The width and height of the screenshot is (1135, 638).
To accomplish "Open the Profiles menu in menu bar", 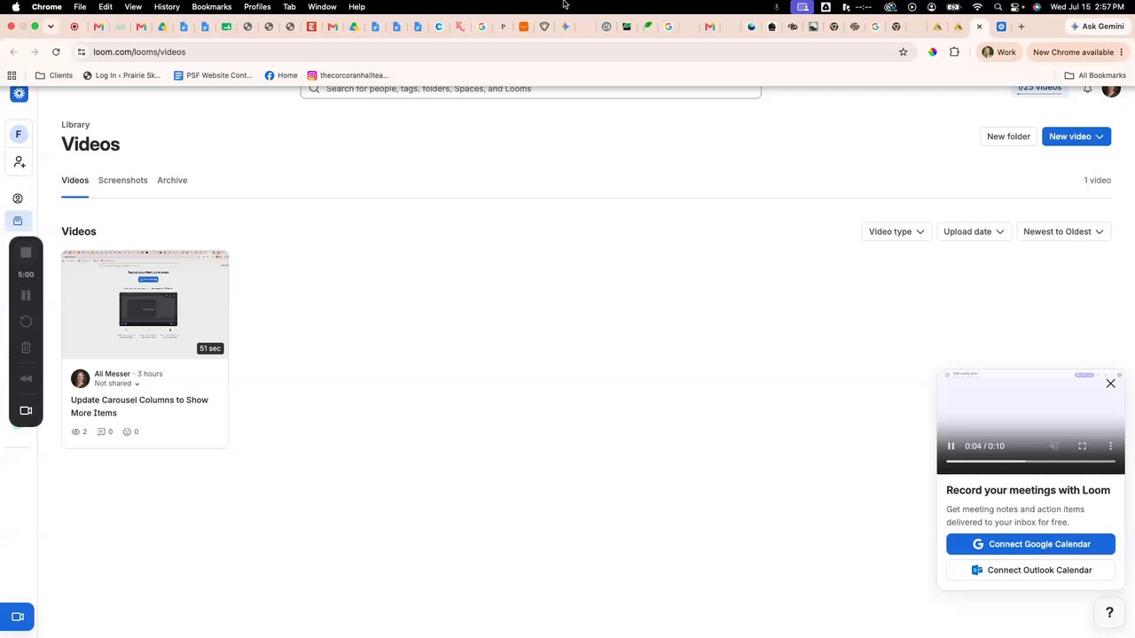I will (x=257, y=7).
